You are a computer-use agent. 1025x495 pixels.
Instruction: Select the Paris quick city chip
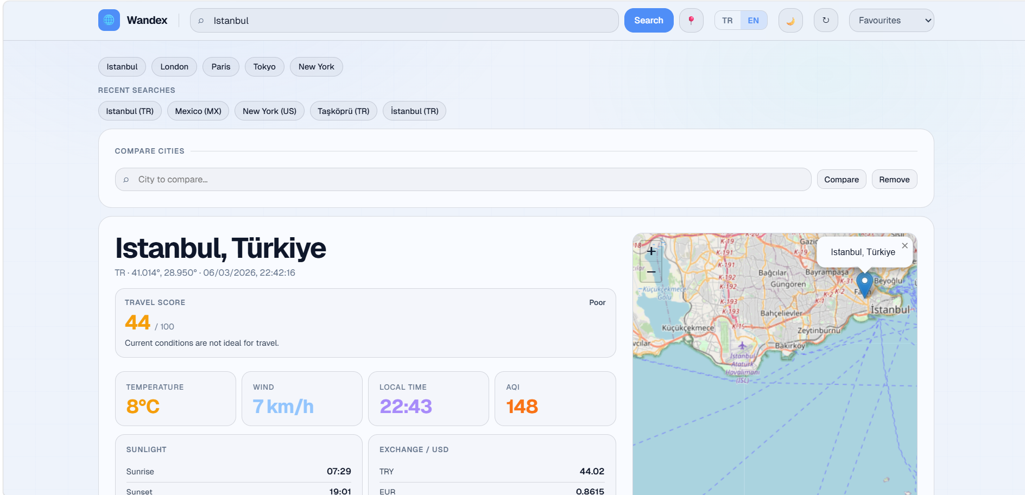(x=221, y=67)
